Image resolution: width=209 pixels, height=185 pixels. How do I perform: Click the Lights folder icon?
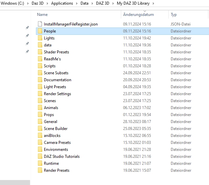[x=40, y=38]
